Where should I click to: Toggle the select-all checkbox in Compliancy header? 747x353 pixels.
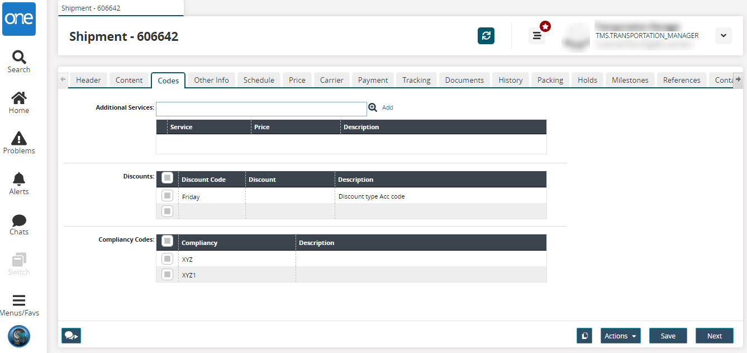coord(167,241)
